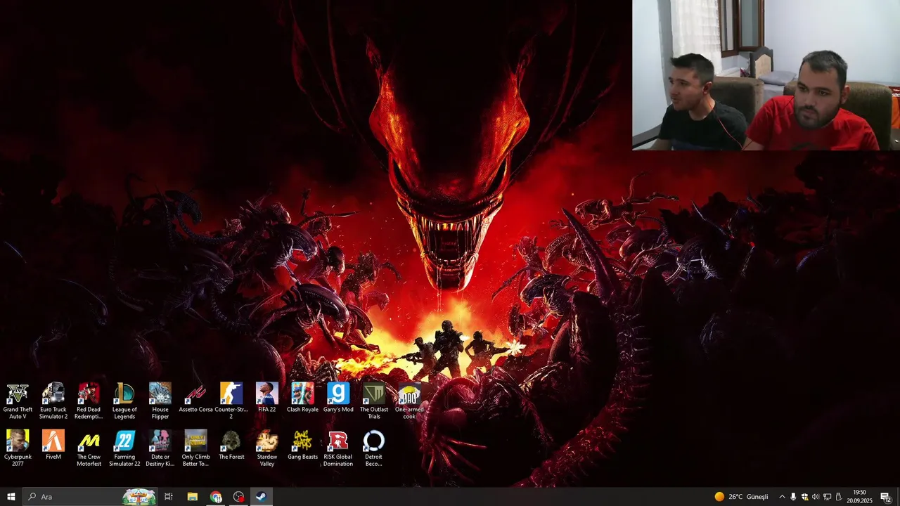Switch to Steam in the taskbar
This screenshot has height=506, width=900.
[261, 497]
